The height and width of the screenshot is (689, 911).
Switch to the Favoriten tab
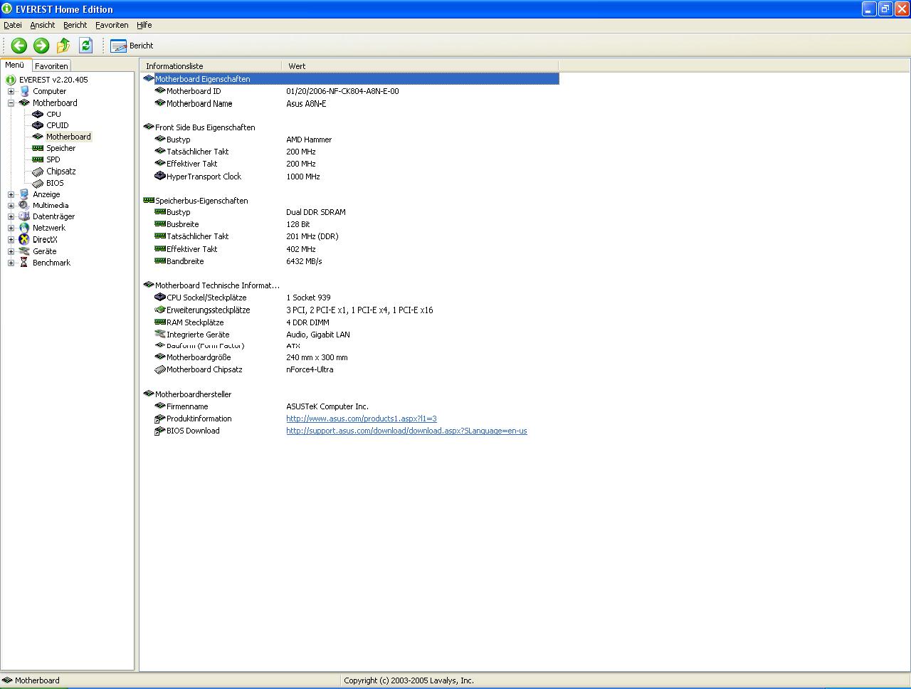coord(51,65)
